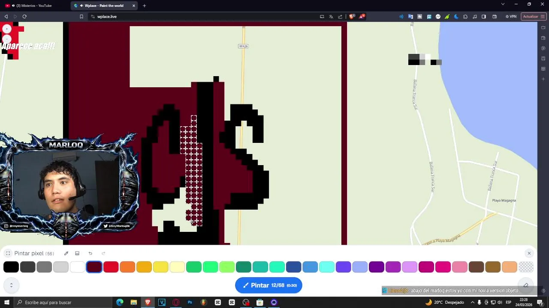This screenshot has height=308, width=549.
Task: Pick the yellow color swatch
Action: 160,267
